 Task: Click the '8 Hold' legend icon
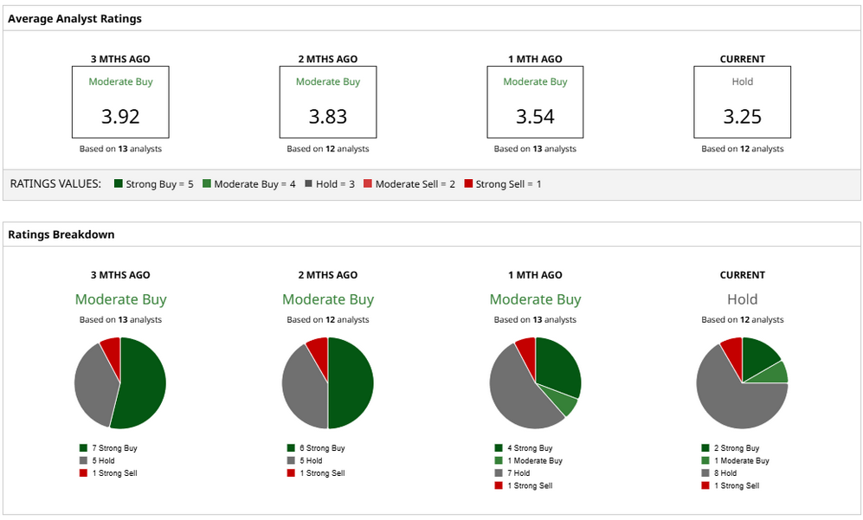pyautogui.click(x=706, y=473)
